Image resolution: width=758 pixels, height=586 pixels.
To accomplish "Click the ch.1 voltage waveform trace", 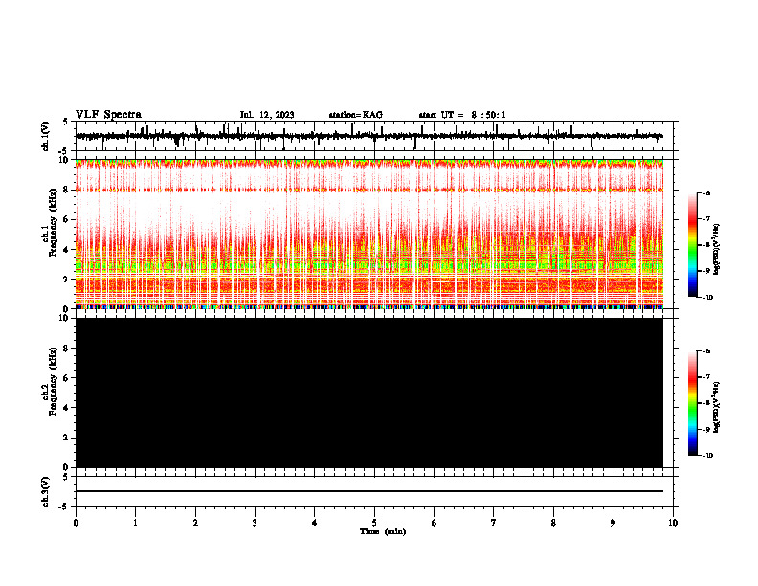I will pos(369,136).
